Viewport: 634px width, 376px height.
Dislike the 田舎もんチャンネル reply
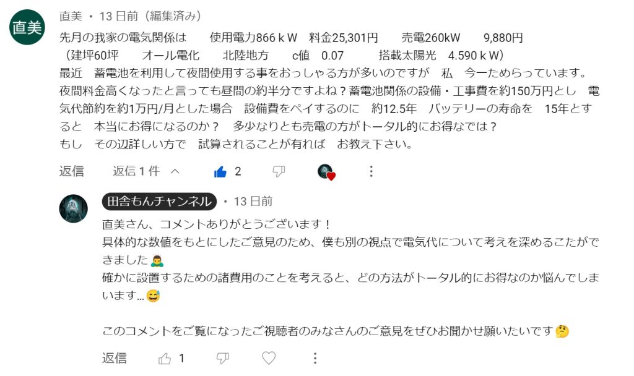click(222, 358)
